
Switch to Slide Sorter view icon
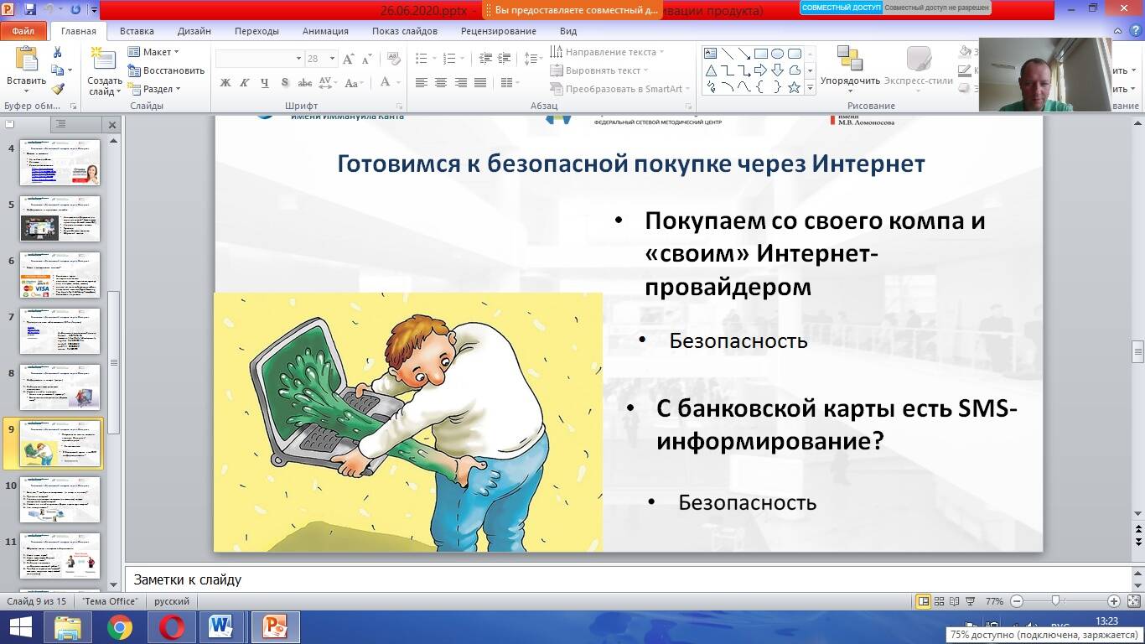coord(940,601)
